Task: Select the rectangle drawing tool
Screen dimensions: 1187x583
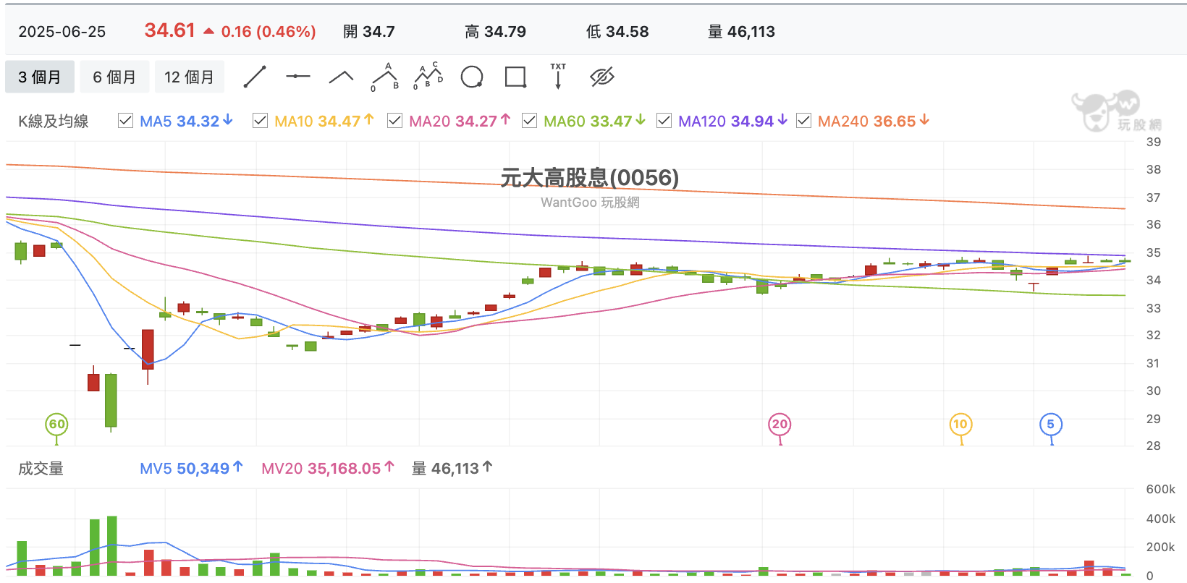Action: [515, 77]
